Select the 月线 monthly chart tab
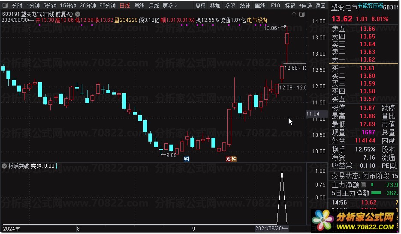Screen dimensions: 401x234 [x=154, y=6]
